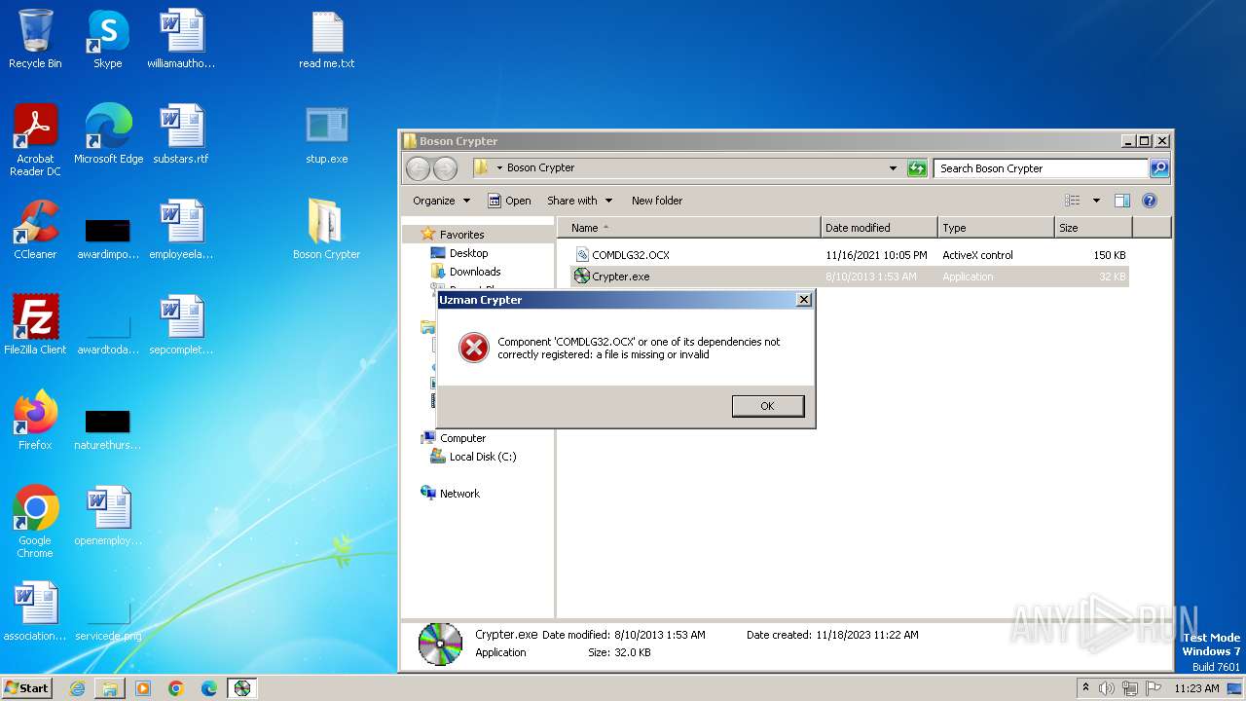Image resolution: width=1246 pixels, height=701 pixels.
Task: Open the change view options dropdown arrow
Action: click(1096, 201)
